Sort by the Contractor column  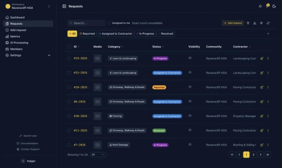pos(241,47)
